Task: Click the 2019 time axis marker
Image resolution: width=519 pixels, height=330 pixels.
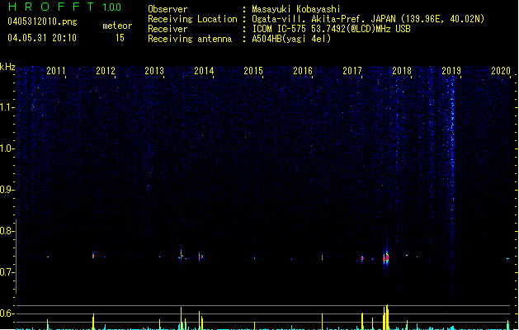Action: [x=451, y=71]
